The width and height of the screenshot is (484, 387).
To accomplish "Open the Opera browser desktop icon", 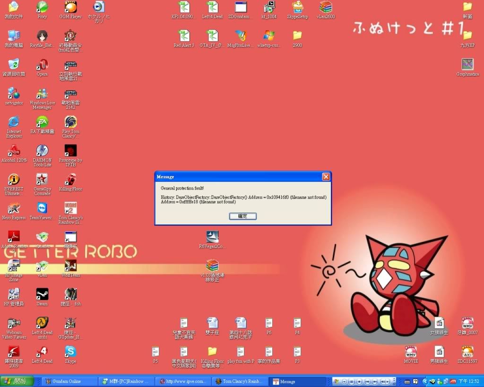I will pyautogui.click(x=42, y=65).
